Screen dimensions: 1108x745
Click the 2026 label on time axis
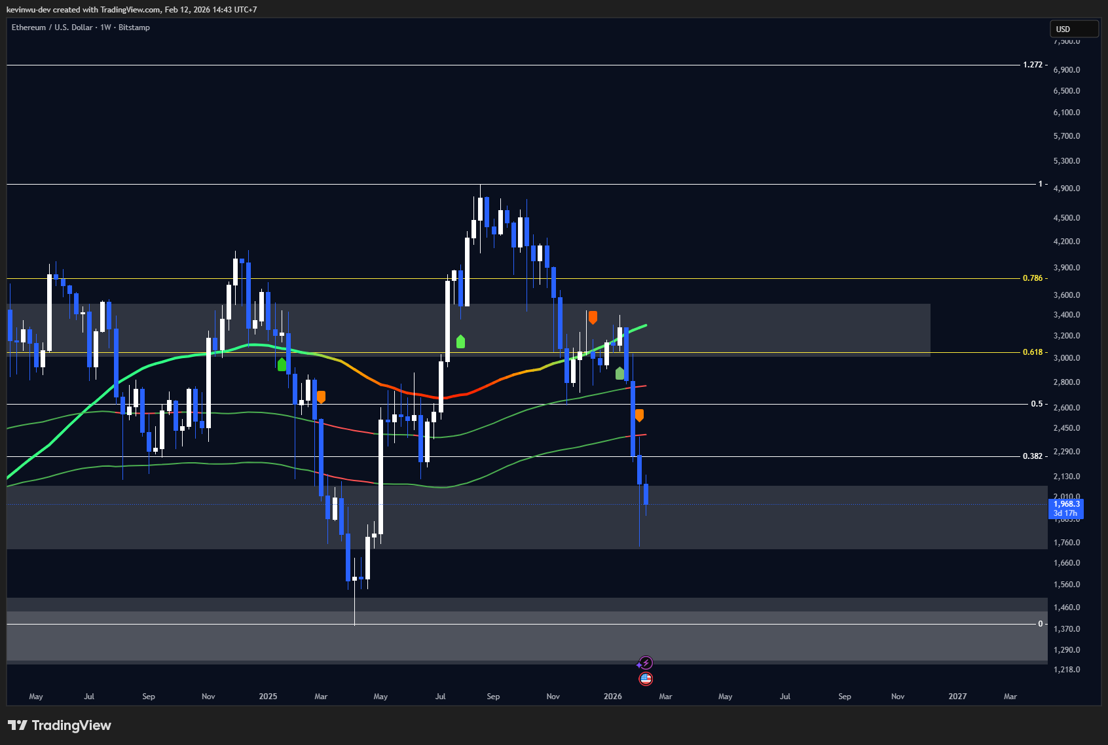612,697
